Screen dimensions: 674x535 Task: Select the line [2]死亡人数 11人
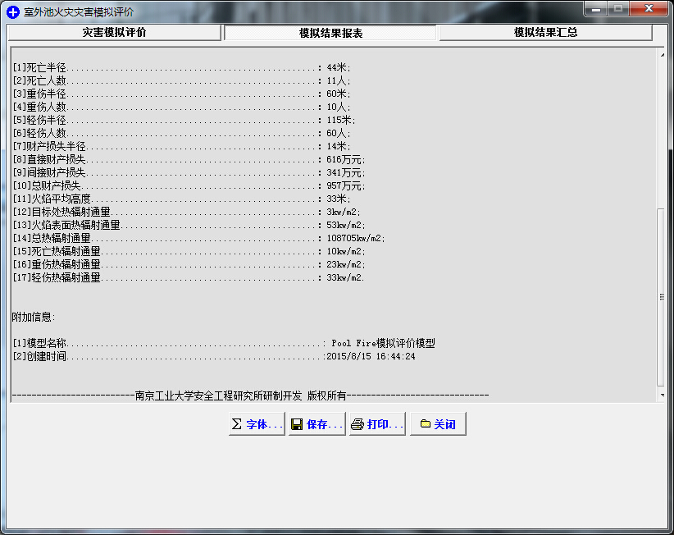click(182, 81)
